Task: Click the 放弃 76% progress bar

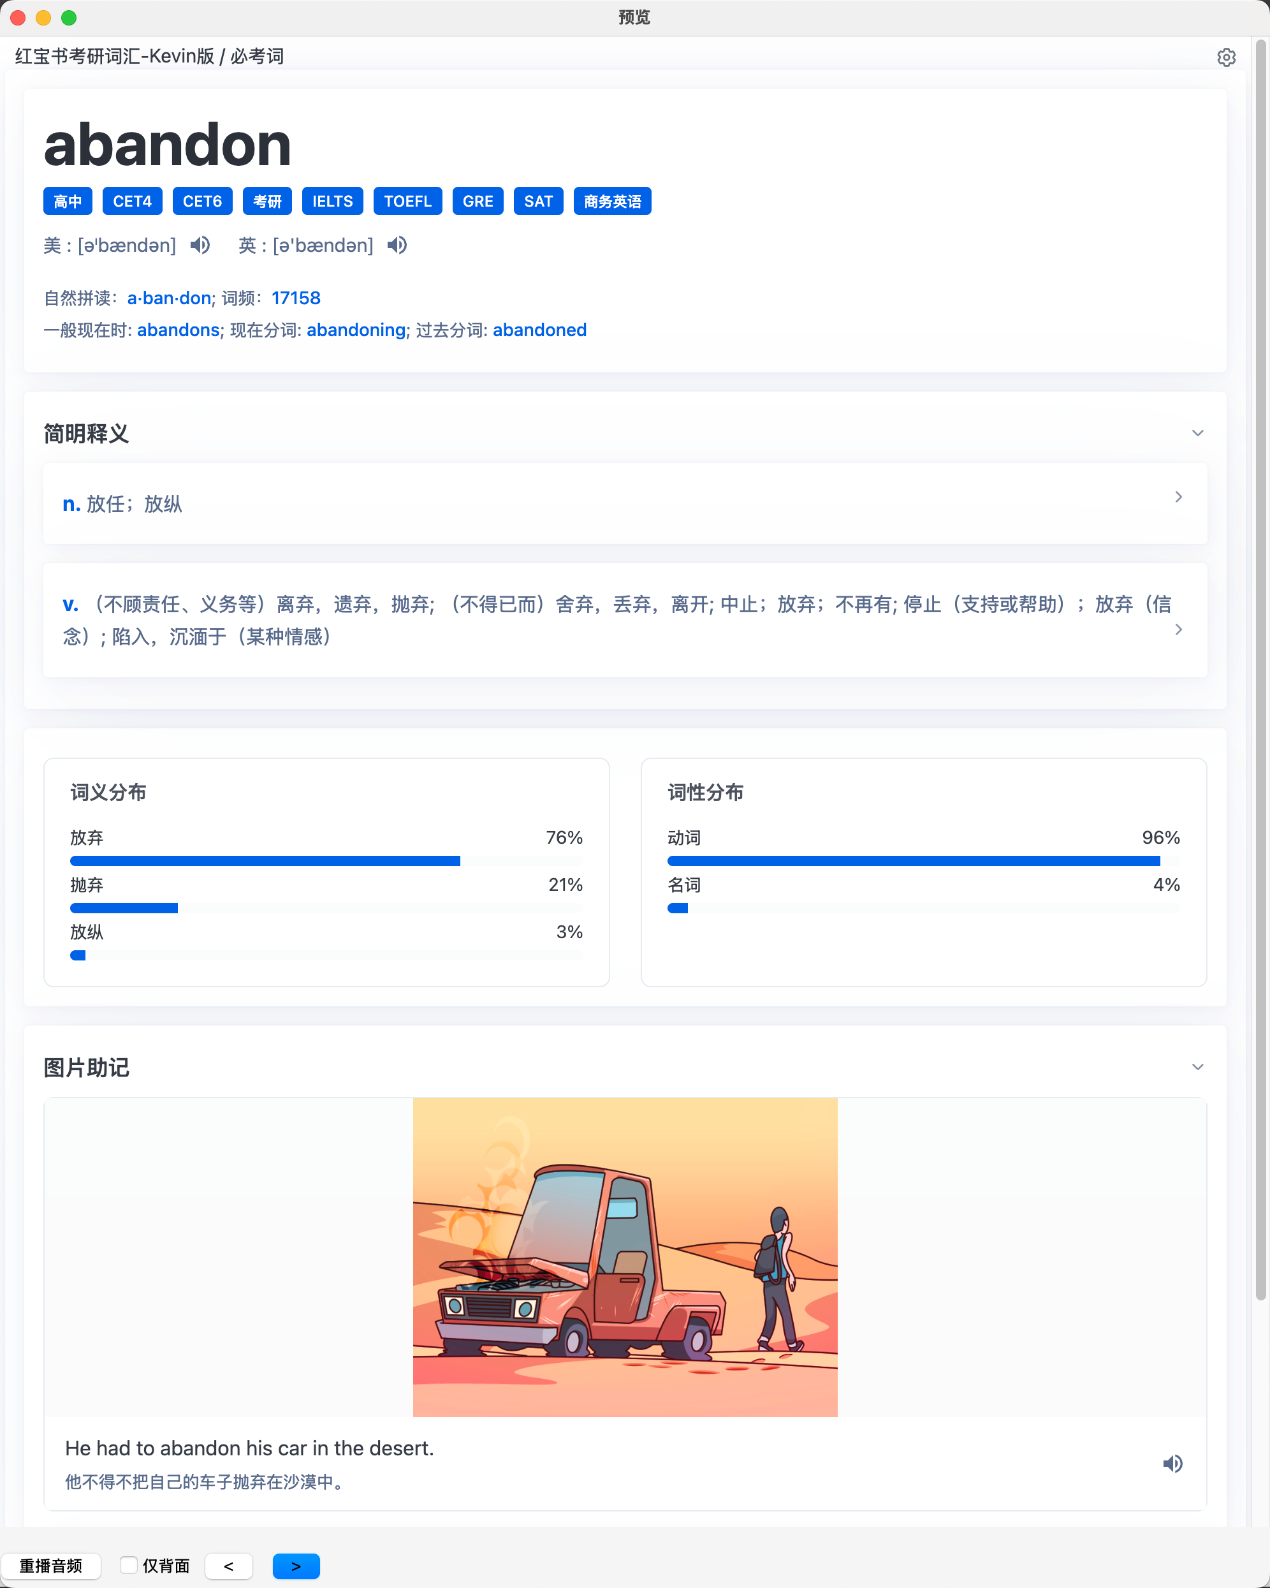Action: pos(265,861)
